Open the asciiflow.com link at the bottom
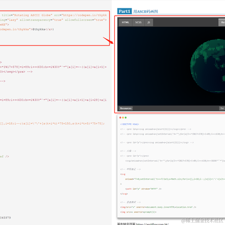 tap(152, 224)
